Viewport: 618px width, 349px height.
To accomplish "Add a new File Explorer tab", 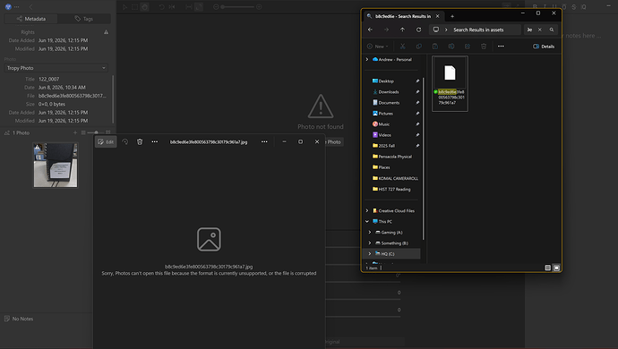I will (452, 16).
